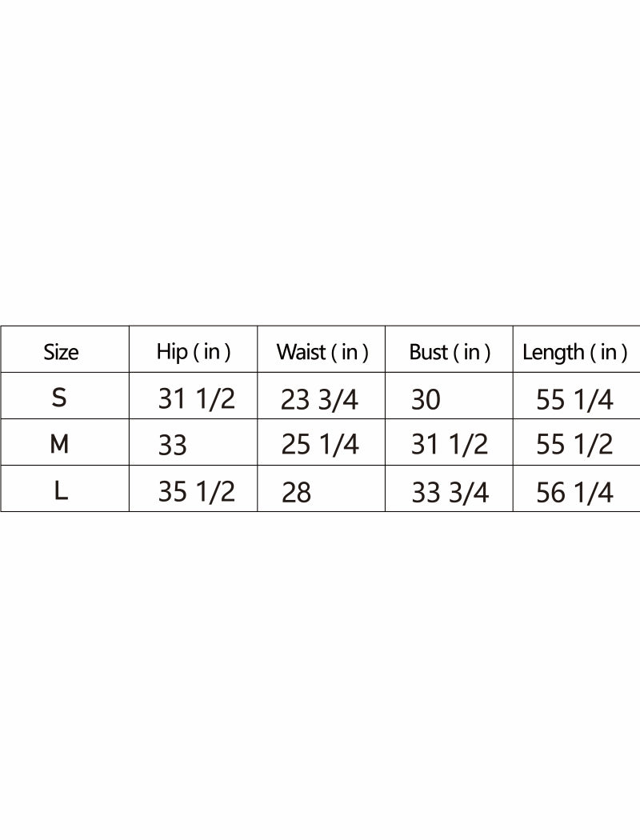Click hip value 33

[x=173, y=446]
